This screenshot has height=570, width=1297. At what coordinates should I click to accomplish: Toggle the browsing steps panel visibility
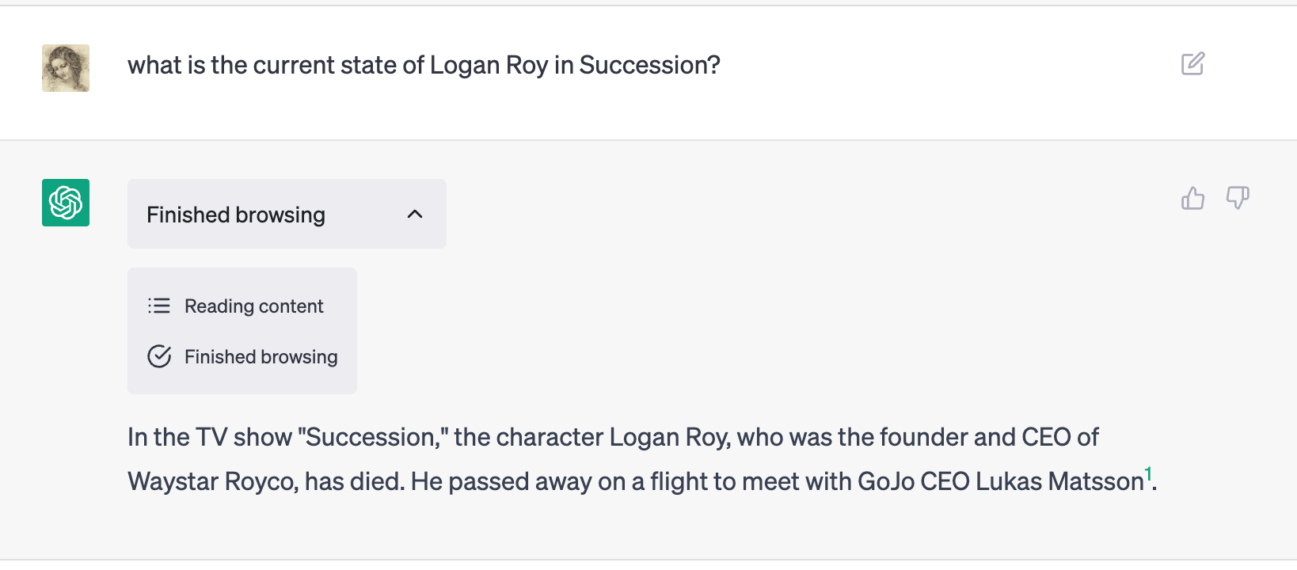tap(287, 214)
